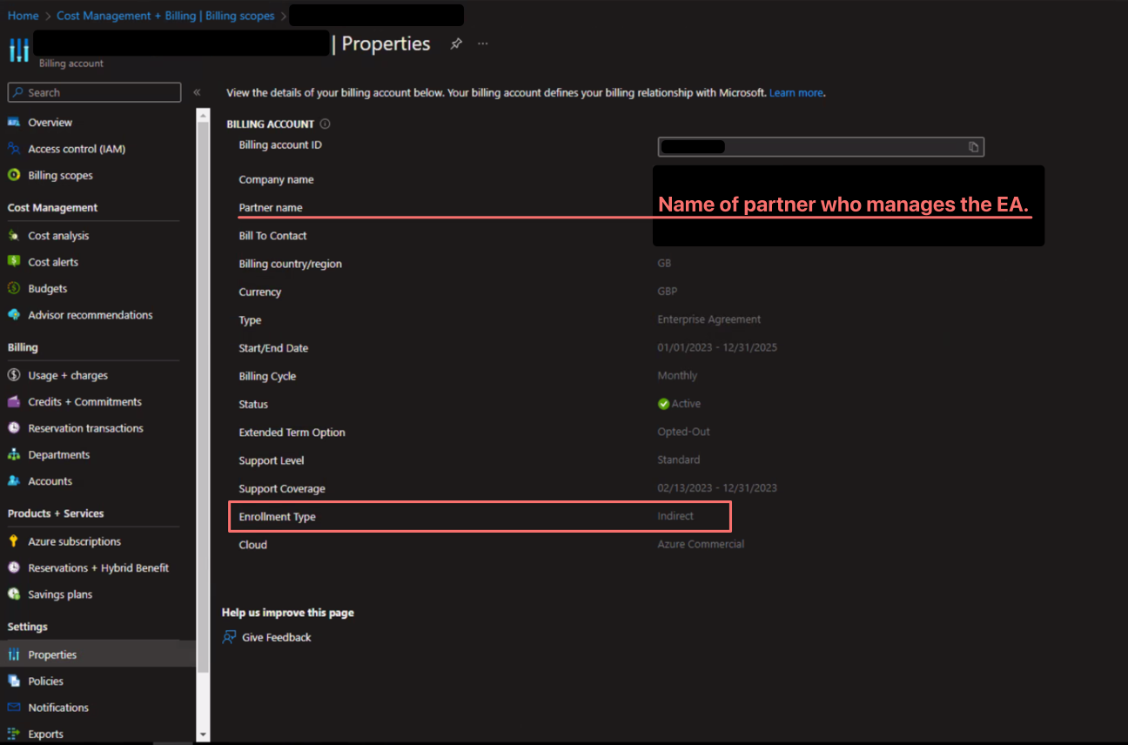The image size is (1128, 745).
Task: Open Credits + Commitments page
Action: [84, 402]
